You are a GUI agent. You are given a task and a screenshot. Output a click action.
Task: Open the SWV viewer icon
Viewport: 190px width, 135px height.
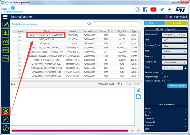tap(6, 58)
